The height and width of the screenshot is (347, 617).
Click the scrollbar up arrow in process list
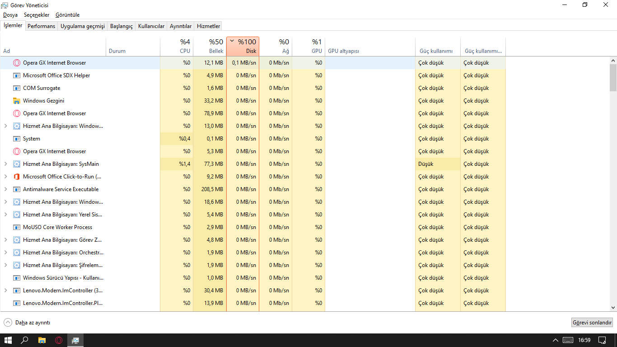point(613,61)
